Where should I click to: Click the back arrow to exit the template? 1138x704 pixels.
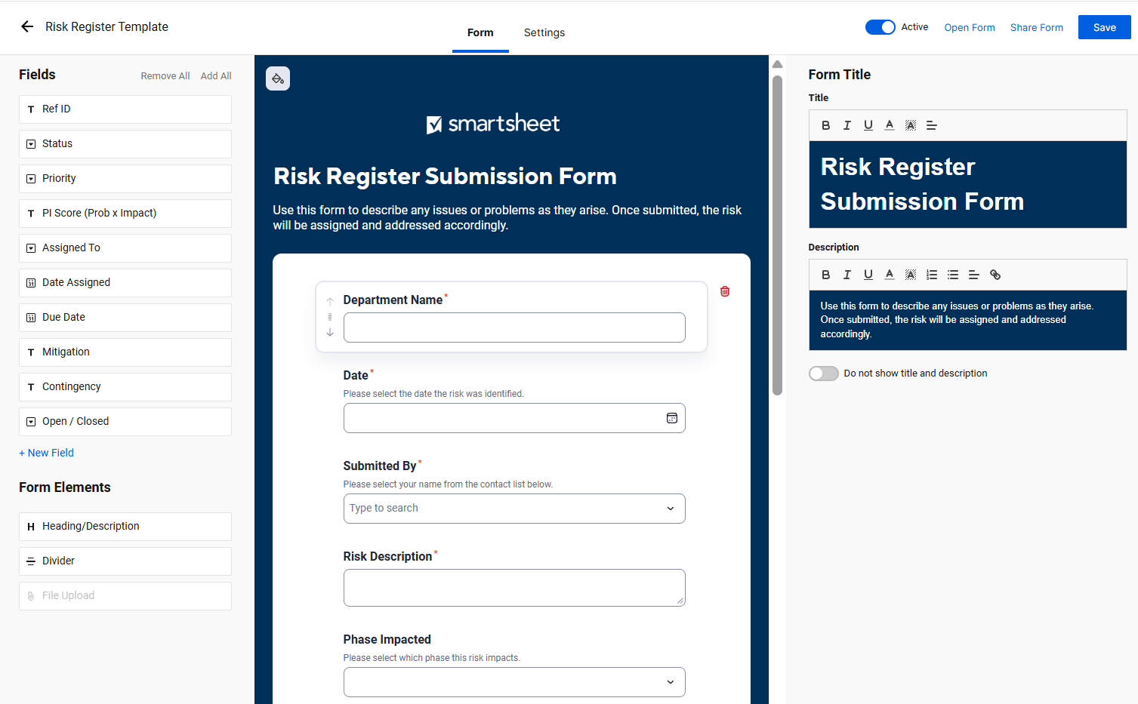(26, 26)
